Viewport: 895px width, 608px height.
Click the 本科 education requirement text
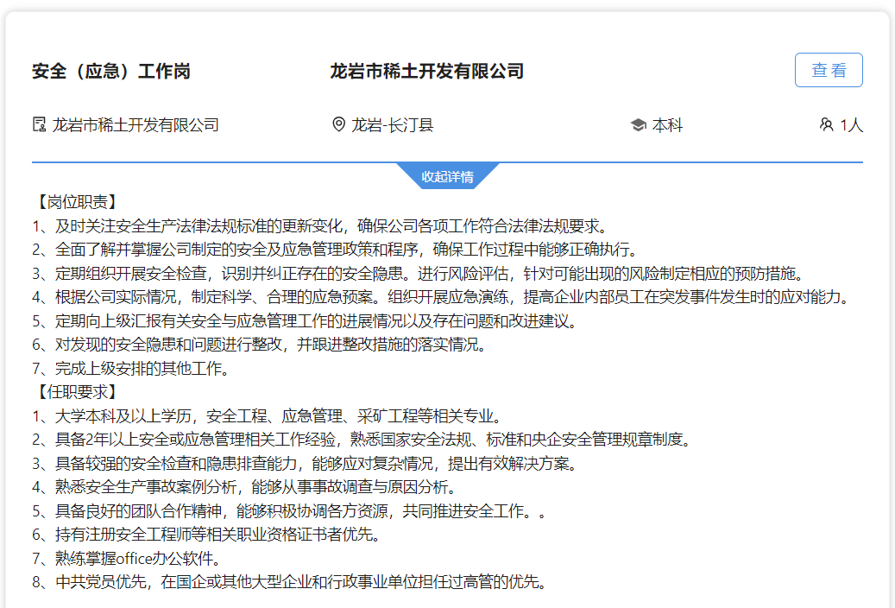[668, 124]
